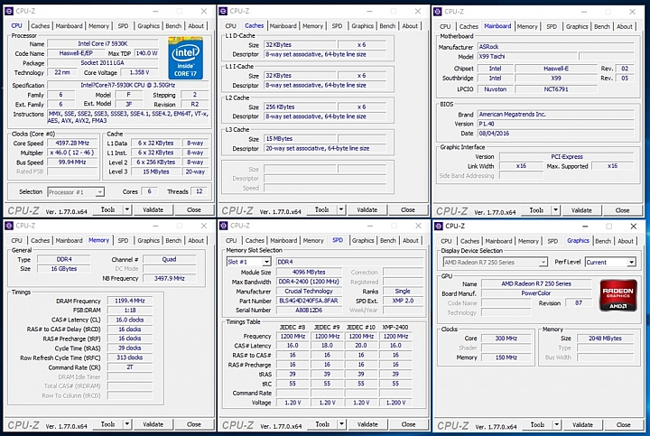Click the CPU-Z app icon in the Memory window title bar
Image resolution: width=650 pixels, height=436 pixels.
9,226
